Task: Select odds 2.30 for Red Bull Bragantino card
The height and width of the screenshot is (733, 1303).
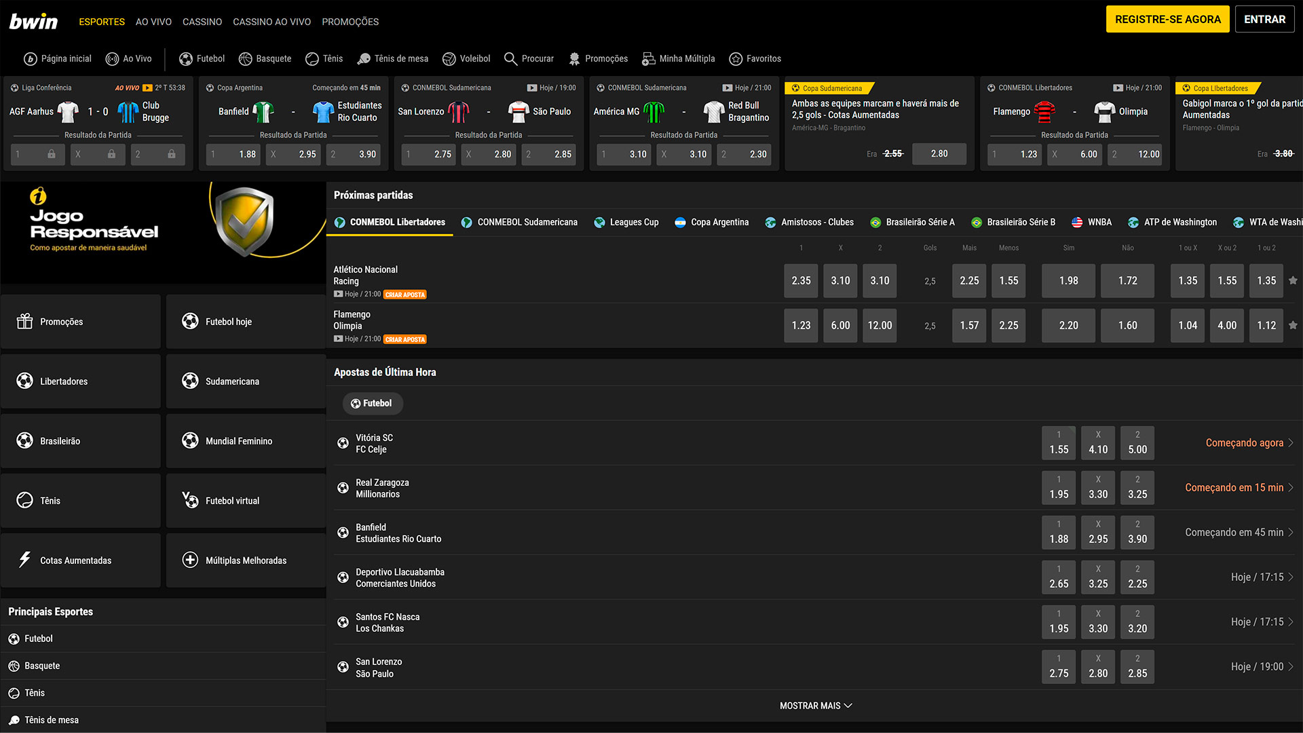Action: click(744, 154)
